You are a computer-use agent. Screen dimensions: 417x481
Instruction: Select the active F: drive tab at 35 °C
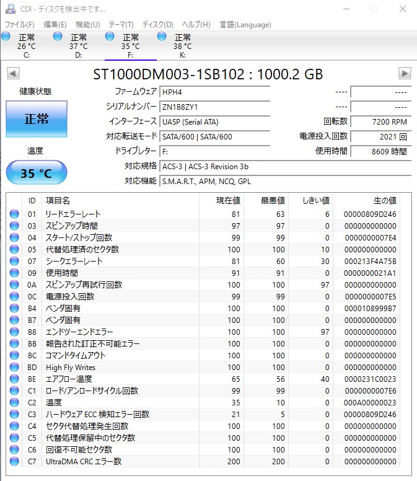(x=131, y=46)
